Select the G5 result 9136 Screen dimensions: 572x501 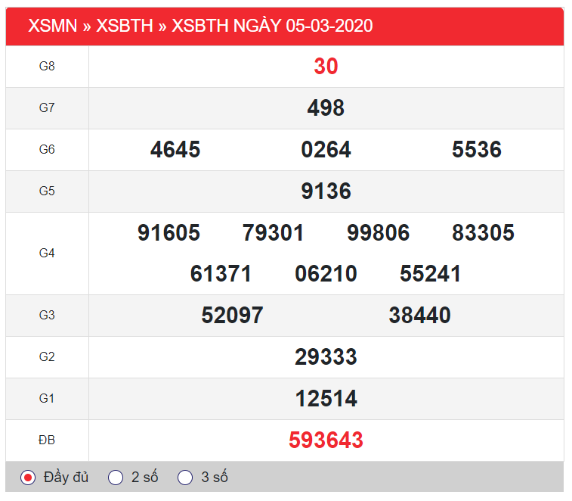326,191
